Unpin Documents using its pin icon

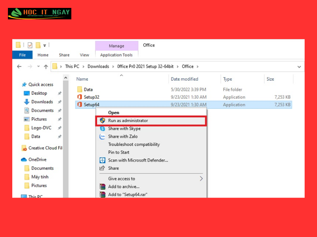pyautogui.click(x=59, y=111)
